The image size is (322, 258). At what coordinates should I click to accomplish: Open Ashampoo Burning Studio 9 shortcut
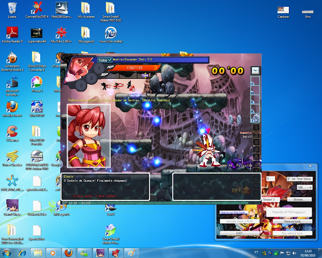(12, 61)
